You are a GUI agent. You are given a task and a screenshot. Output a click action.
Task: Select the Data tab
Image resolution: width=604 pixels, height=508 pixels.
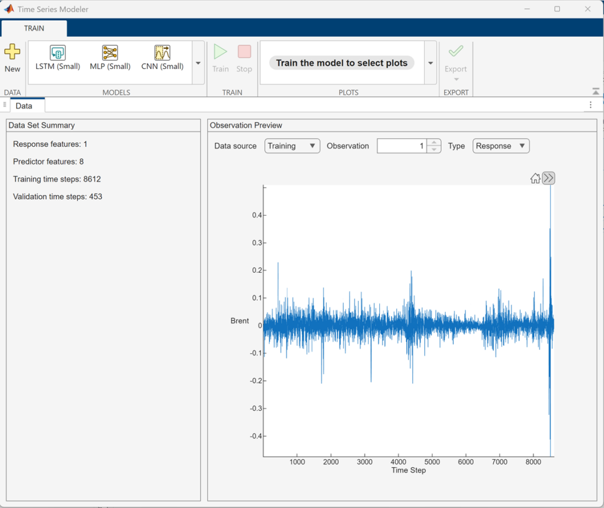(27, 105)
